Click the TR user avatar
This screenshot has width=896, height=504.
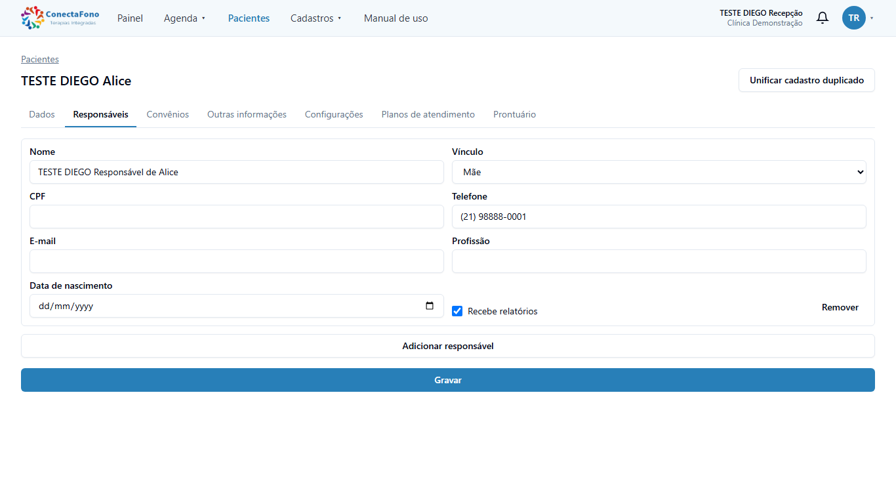click(853, 18)
